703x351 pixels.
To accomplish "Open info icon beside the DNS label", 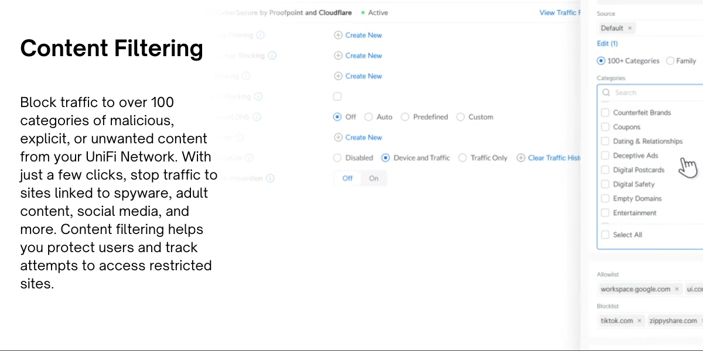I will 257,117.
